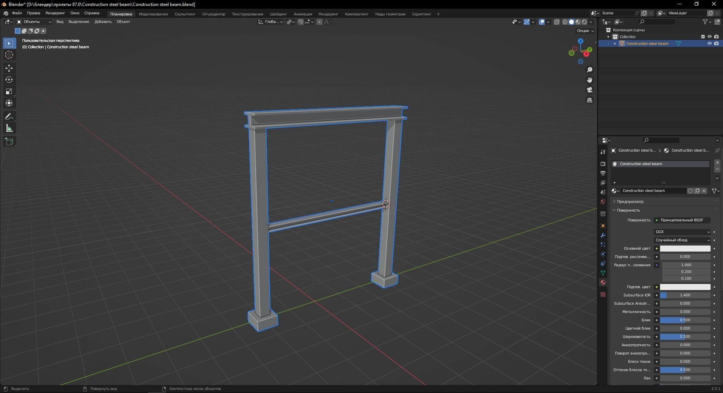Hide the Construction steel beam object
The image size is (723, 393).
(x=710, y=43)
